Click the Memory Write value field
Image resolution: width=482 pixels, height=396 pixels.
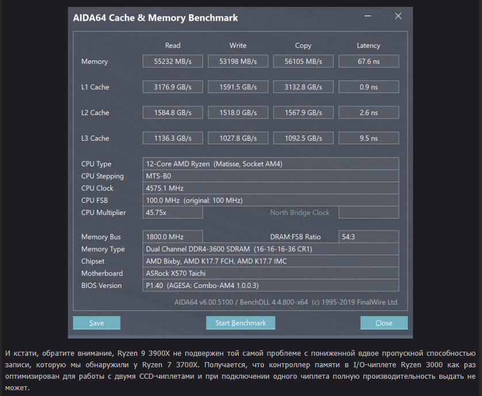(x=238, y=61)
